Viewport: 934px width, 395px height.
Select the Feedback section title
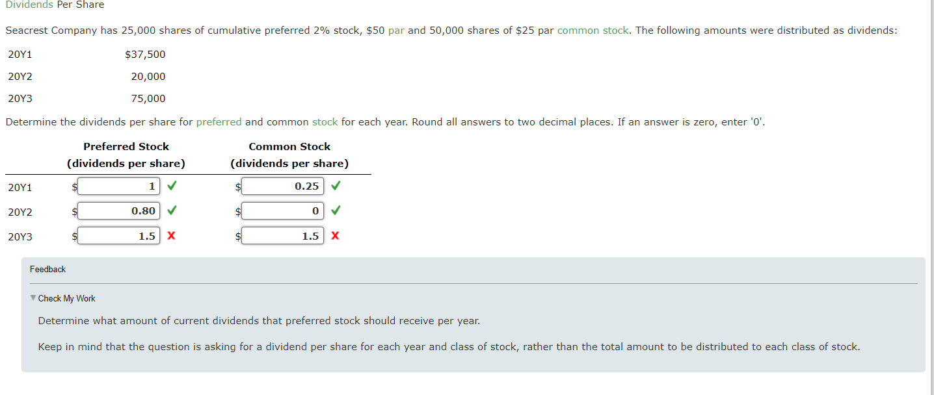pyautogui.click(x=47, y=269)
